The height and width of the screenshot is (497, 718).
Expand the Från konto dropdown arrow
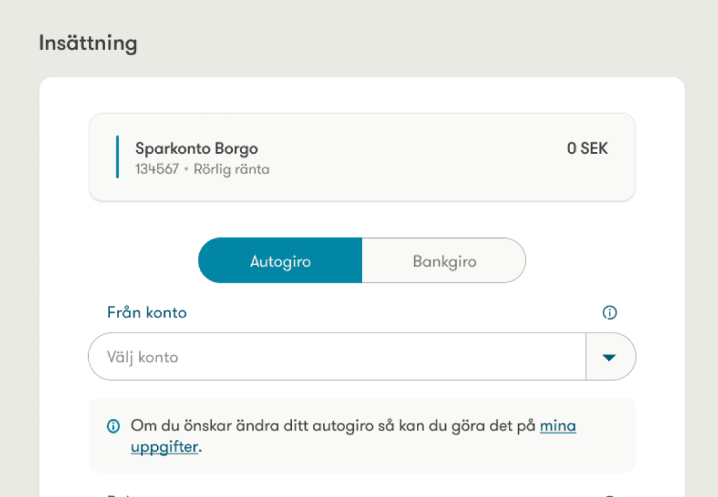(610, 357)
